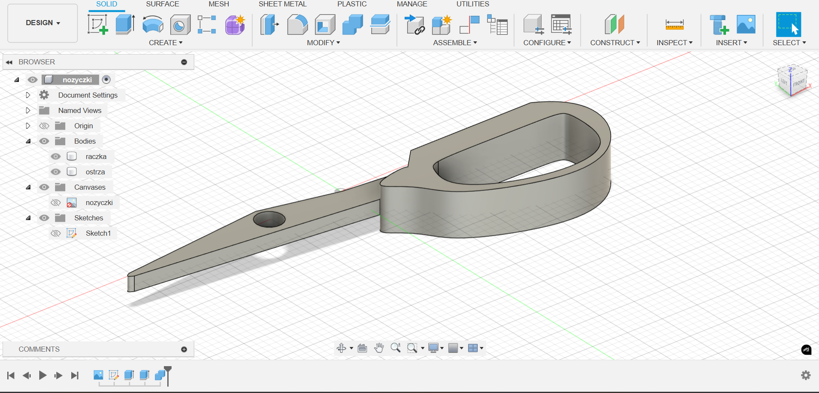Click the Zoom magnifier icon
Screen dimensions: 819x393
(x=396, y=348)
